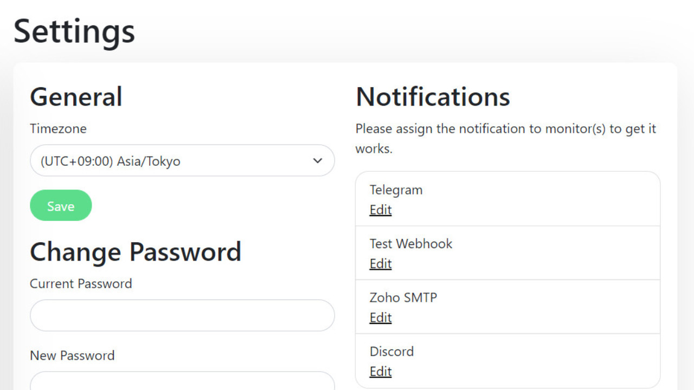
Task: Select the Discord notification name
Action: pos(391,352)
